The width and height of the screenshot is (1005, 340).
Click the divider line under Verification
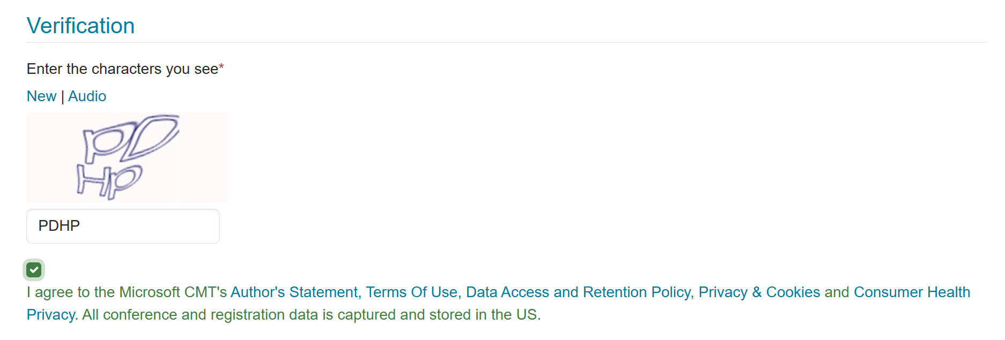tap(507, 42)
